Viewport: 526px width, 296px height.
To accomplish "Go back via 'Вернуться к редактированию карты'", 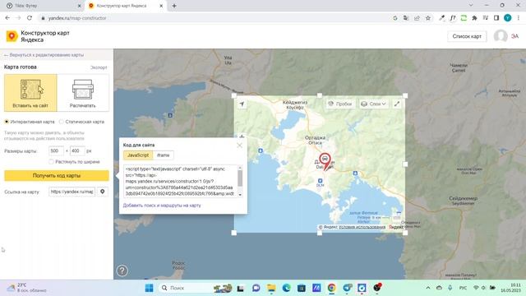I will [44, 55].
